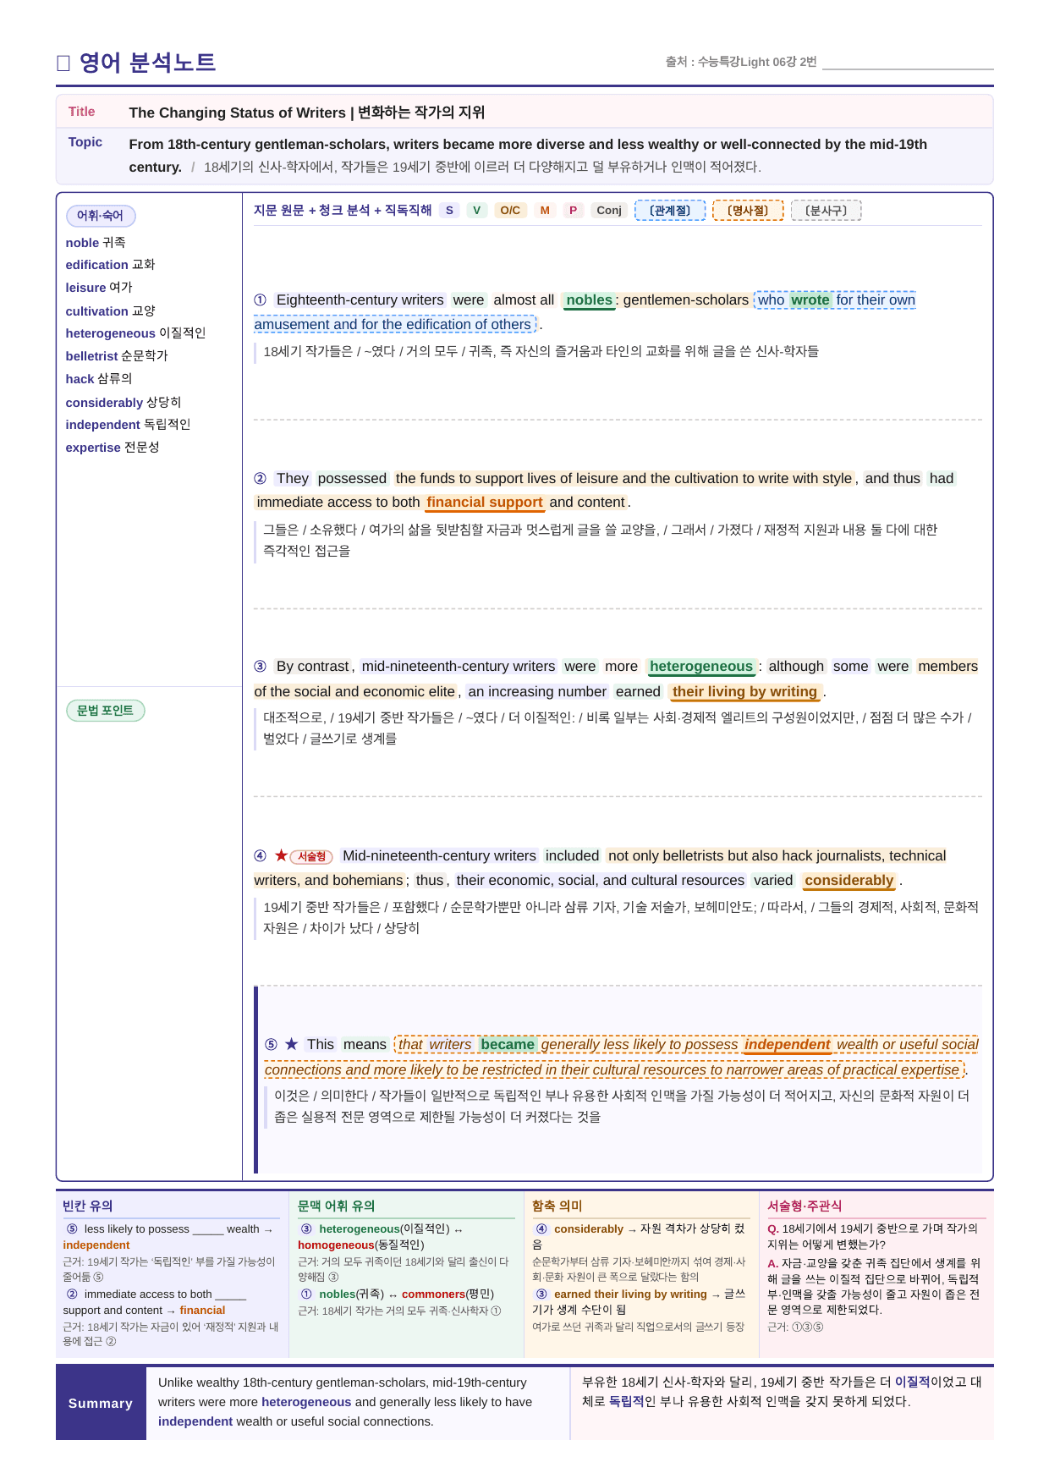Click the green verb 'wrote' in sentence ①

point(810,300)
